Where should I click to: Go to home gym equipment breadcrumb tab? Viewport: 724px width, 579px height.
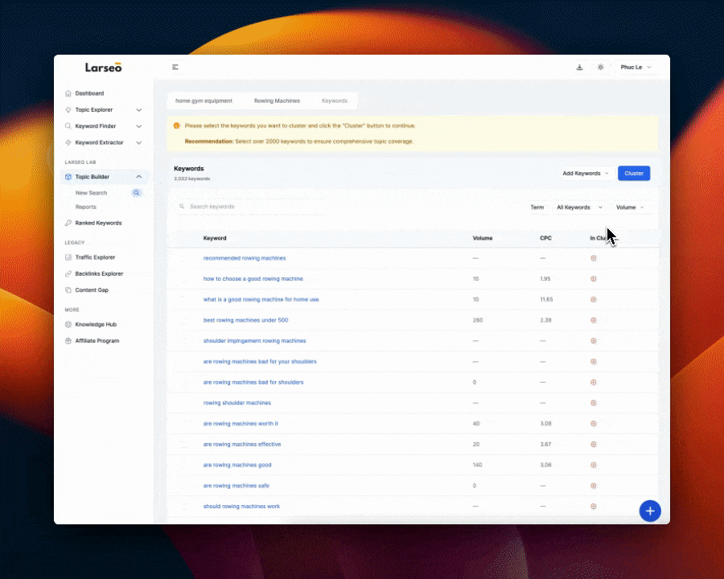204,101
